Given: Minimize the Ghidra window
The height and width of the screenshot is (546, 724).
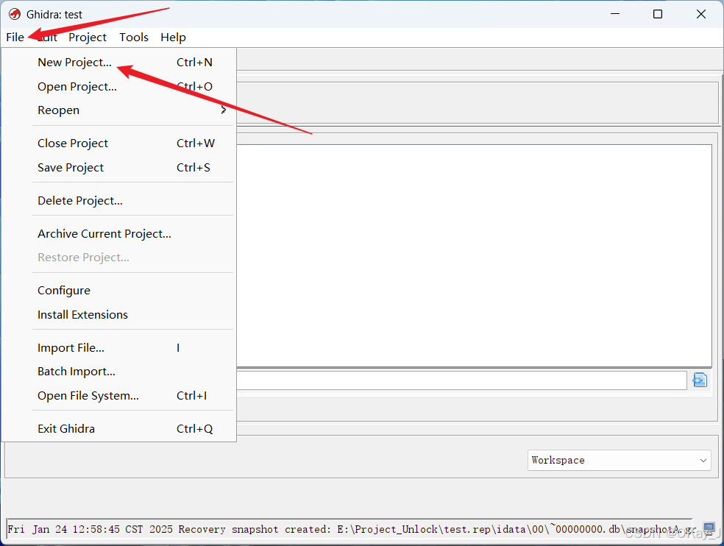Looking at the screenshot, I should tap(615, 14).
